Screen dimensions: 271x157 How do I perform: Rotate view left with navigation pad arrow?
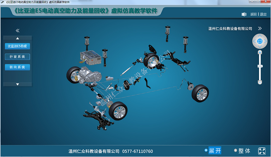[x=254, y=41]
